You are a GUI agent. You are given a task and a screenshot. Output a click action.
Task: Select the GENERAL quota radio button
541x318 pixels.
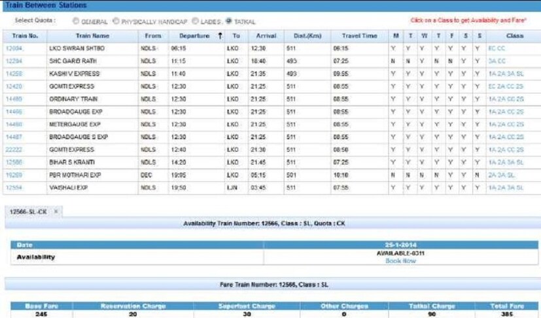[x=76, y=22]
